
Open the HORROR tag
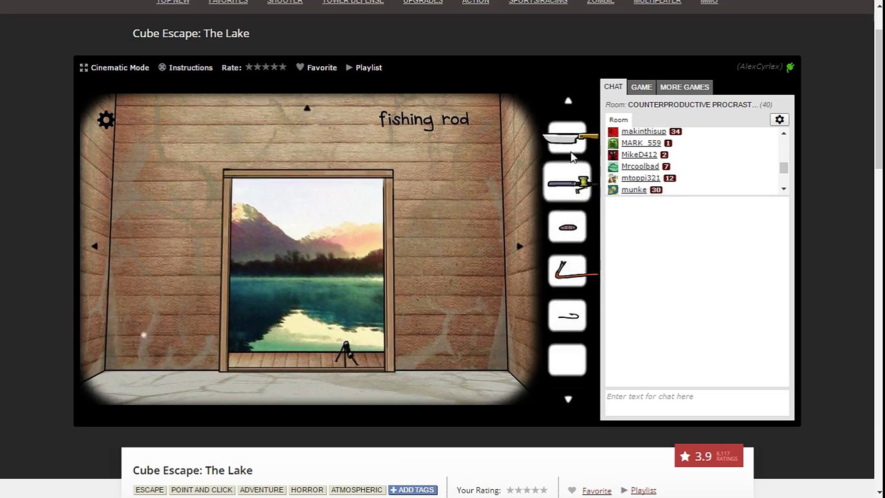pos(307,490)
